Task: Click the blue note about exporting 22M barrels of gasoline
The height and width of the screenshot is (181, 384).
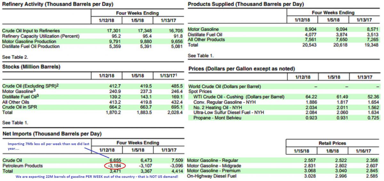Action: point(96,176)
